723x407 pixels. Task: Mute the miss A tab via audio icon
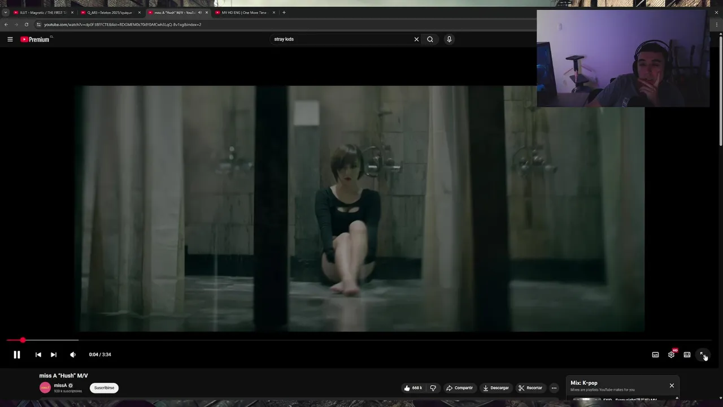click(199, 12)
